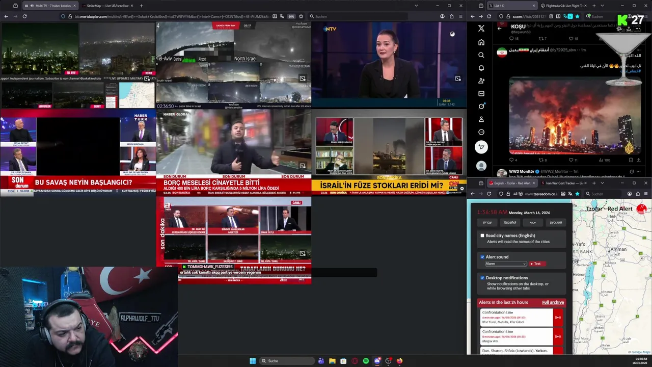
Task: Click the burning city image in X post
Action: click(x=575, y=116)
